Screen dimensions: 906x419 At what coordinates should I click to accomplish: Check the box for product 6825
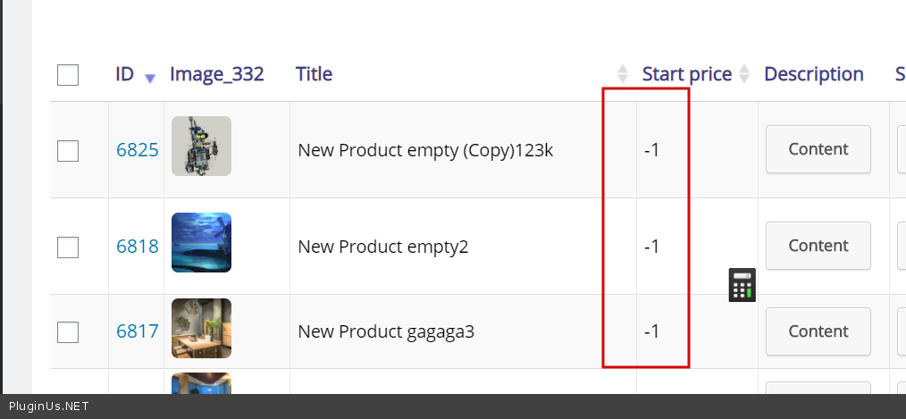pyautogui.click(x=68, y=150)
